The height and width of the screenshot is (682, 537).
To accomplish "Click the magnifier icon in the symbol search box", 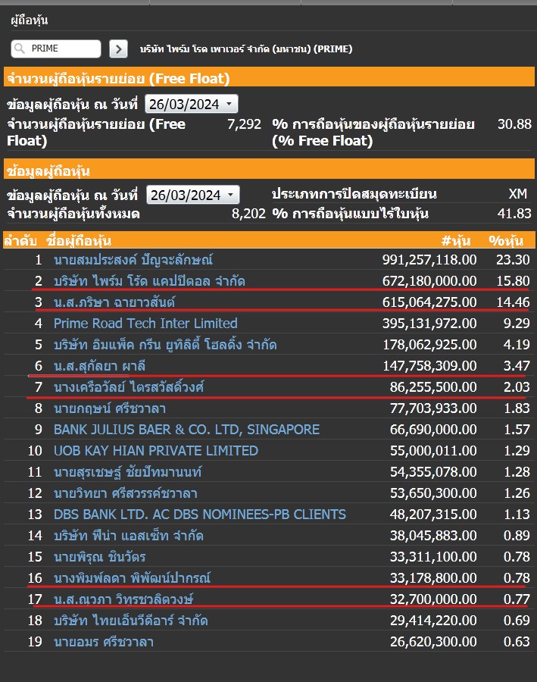I will click(x=20, y=48).
